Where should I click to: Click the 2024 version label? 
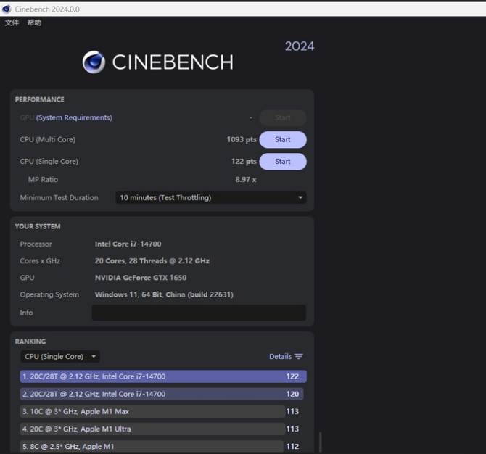[300, 46]
